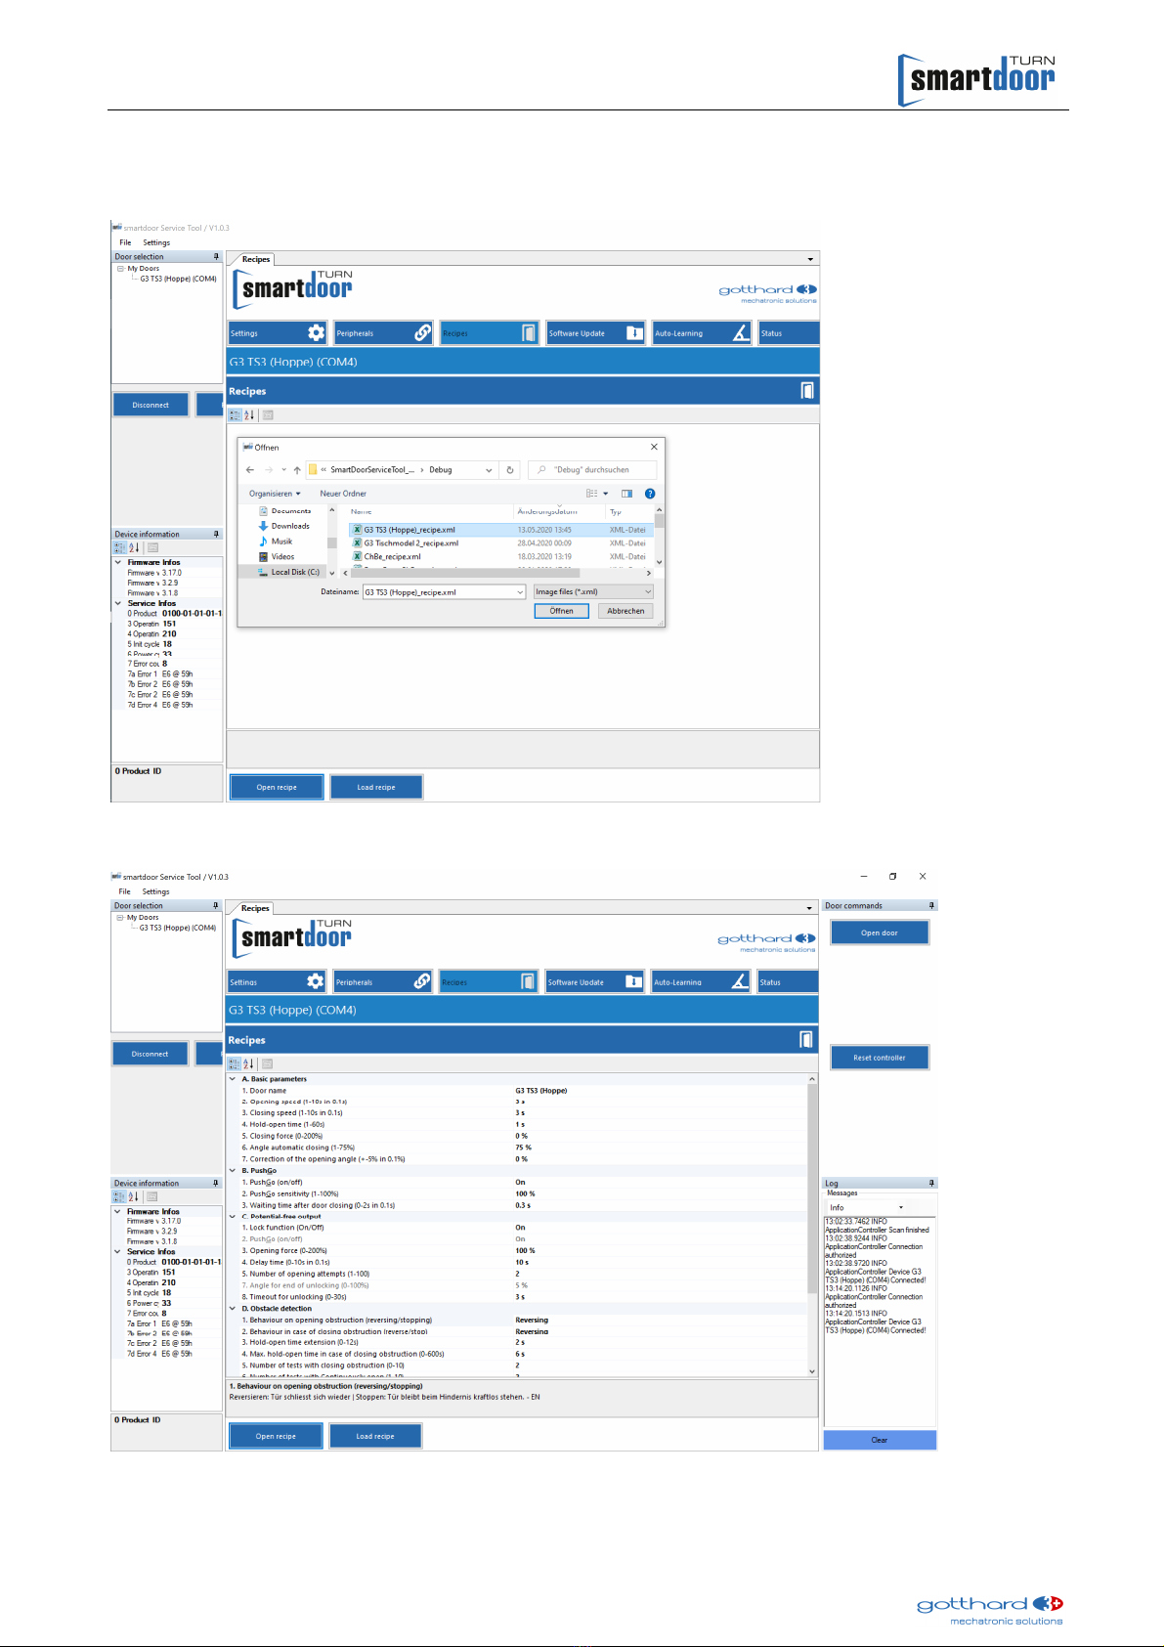
Task: Go back in the Öffnen dialog
Action: pyautogui.click(x=250, y=470)
